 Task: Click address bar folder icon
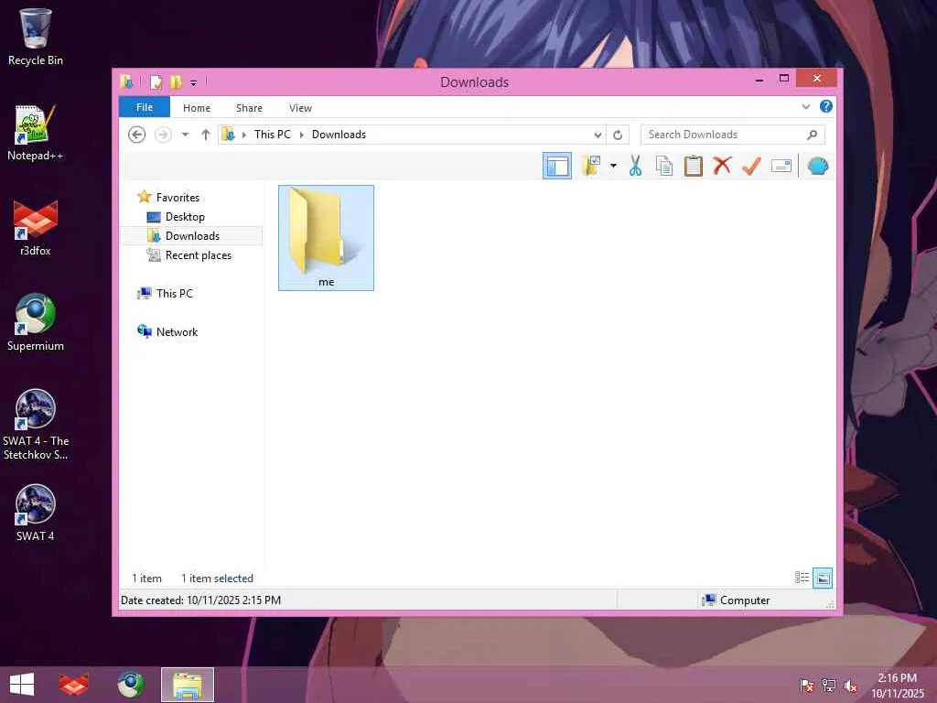pos(228,135)
